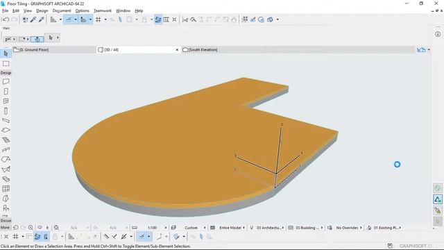The height and width of the screenshot is (250, 444).
Task: Open the selection arrow options in Main panel
Action: pos(58,37)
